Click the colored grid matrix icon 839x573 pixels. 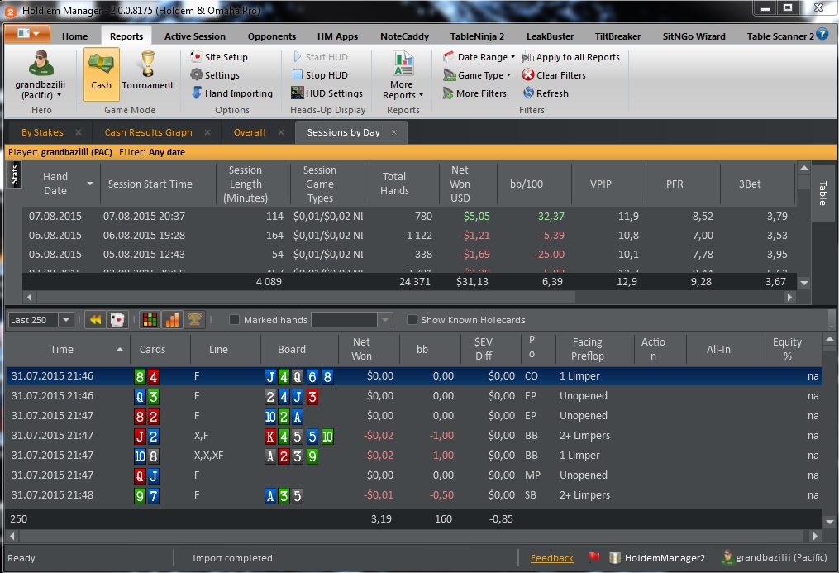(x=150, y=320)
